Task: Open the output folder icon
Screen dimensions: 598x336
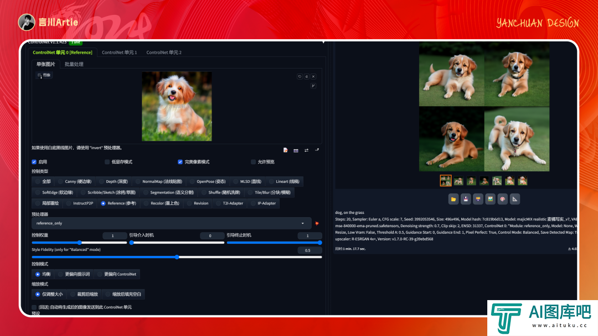Action: click(453, 199)
